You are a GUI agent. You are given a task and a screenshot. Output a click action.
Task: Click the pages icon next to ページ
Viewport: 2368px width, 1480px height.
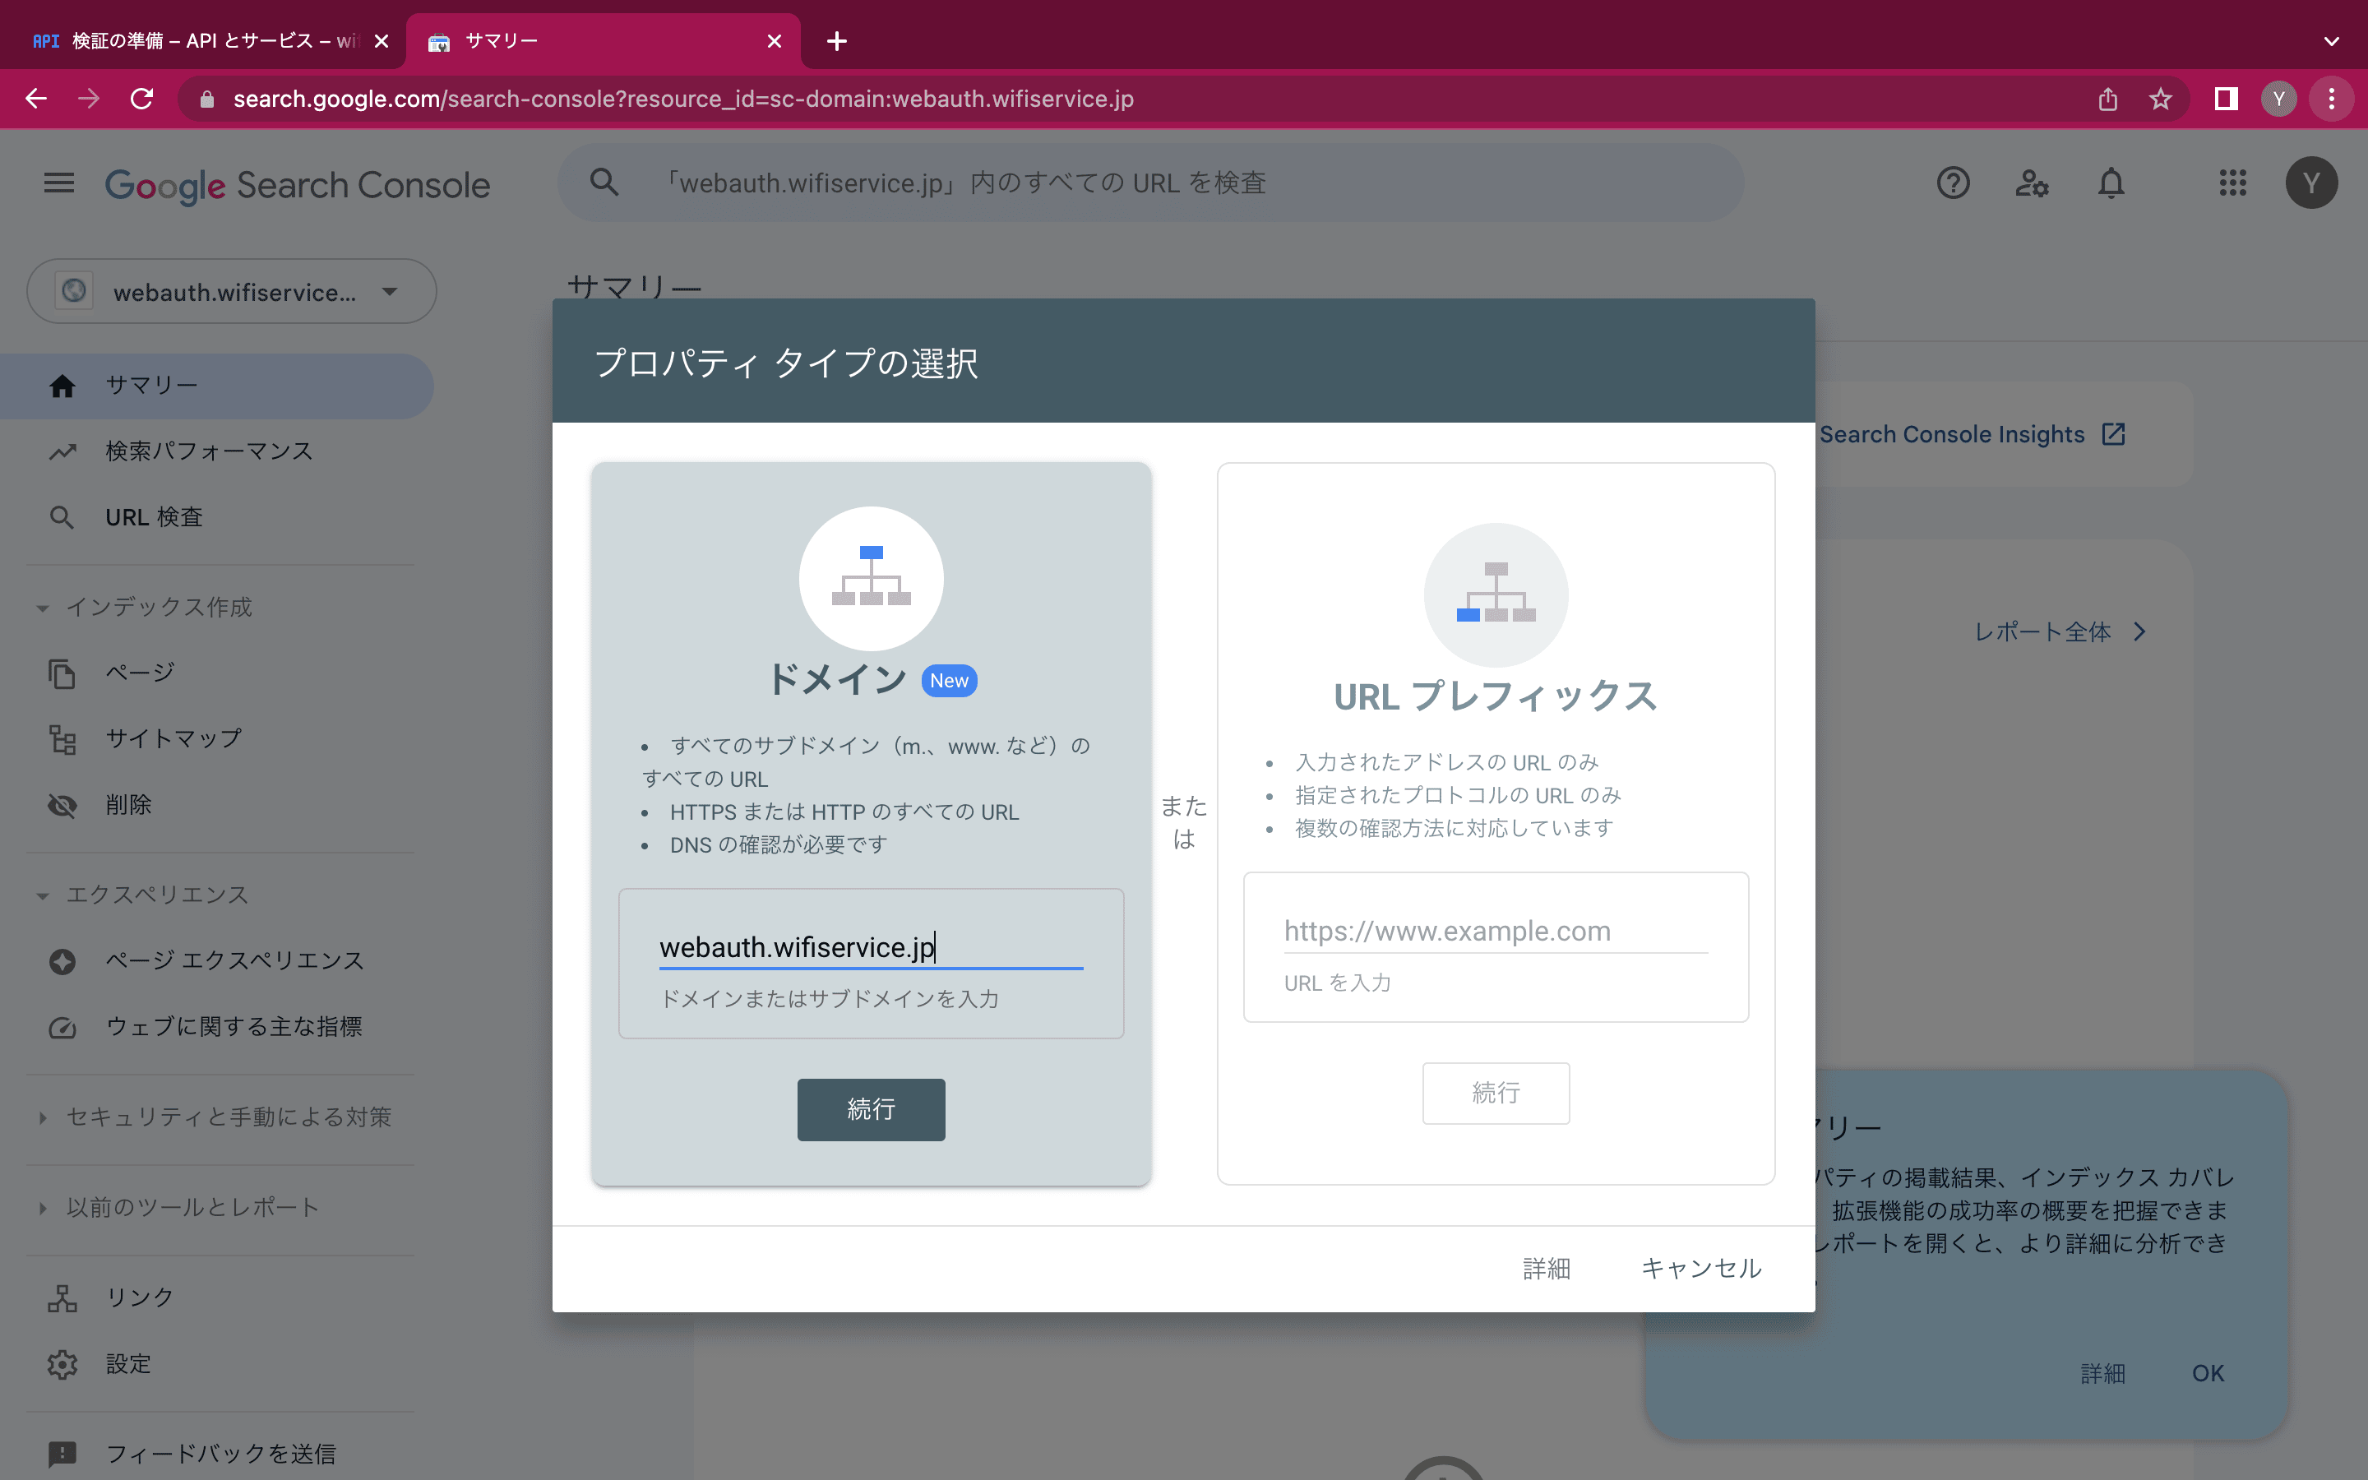pos(62,673)
